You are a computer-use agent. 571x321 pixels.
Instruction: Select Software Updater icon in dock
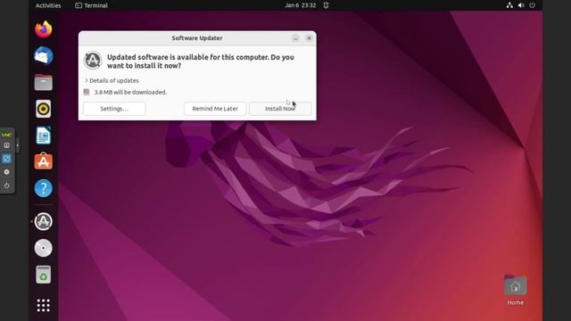pyautogui.click(x=44, y=221)
